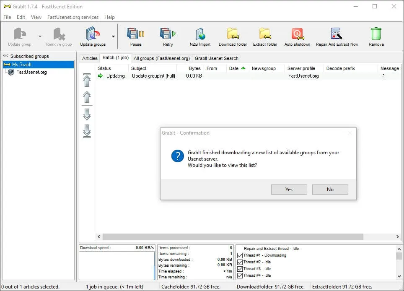Move job to top of queue arrow
Viewport: 404px width, 291px height.
(x=87, y=80)
